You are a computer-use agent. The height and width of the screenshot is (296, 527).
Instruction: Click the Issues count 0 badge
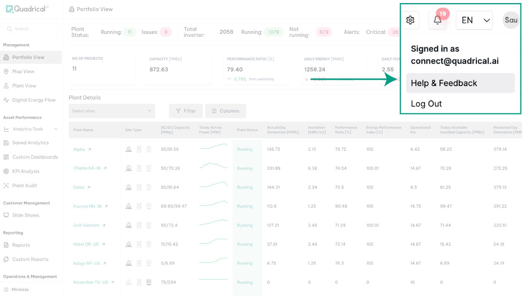[166, 32]
